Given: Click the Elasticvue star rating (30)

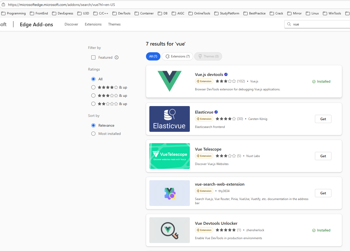Looking at the screenshot, I should 229,119.
